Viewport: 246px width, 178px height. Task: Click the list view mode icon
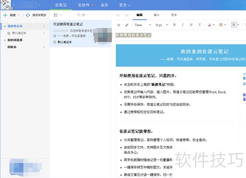[x=56, y=15]
